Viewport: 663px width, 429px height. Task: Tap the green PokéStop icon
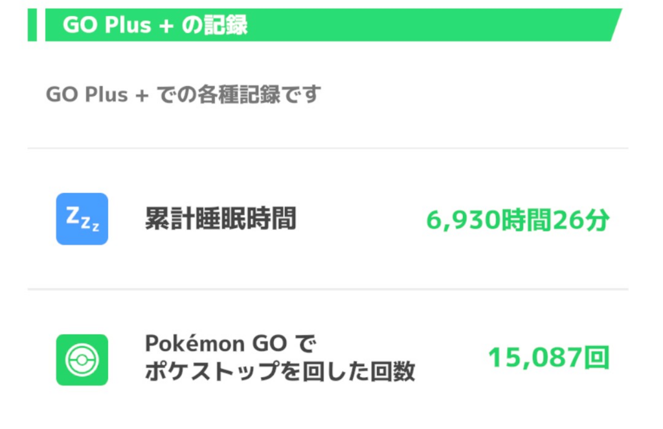click(82, 360)
